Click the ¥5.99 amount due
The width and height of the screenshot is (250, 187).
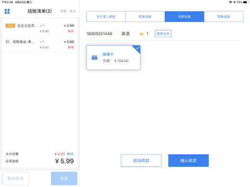coord(64,161)
